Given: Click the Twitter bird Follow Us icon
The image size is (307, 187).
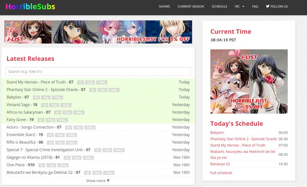Looking at the screenshot, I should click(268, 6).
